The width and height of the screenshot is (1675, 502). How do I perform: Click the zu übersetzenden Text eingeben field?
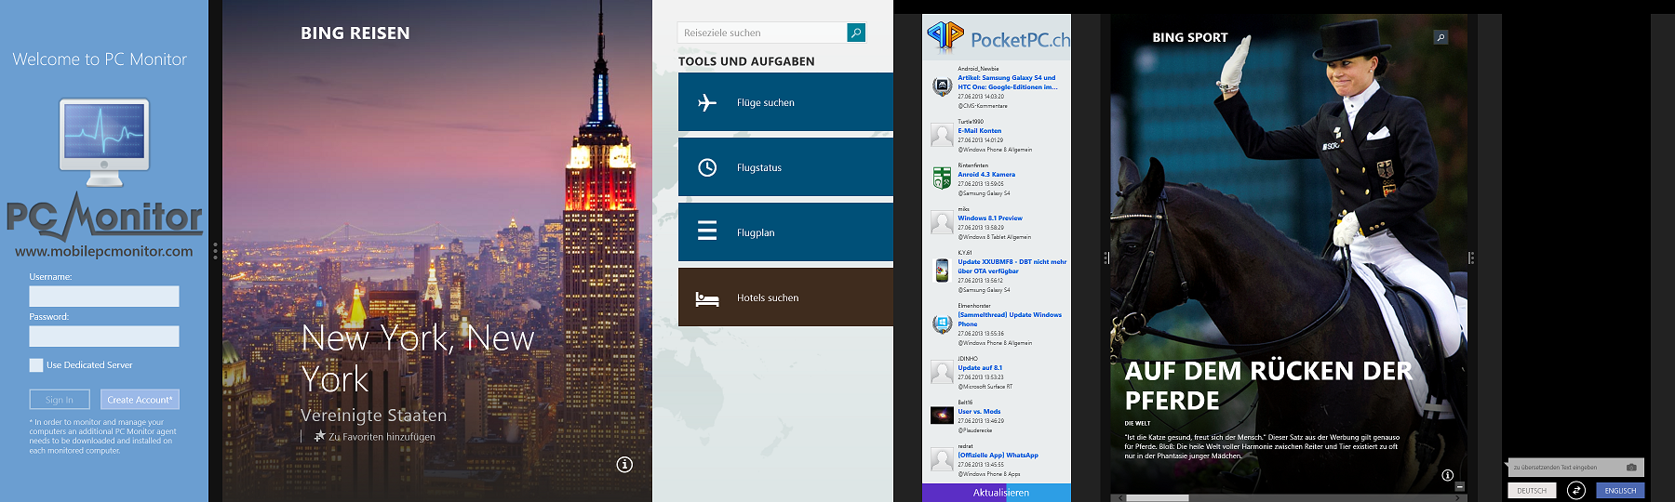click(1565, 468)
